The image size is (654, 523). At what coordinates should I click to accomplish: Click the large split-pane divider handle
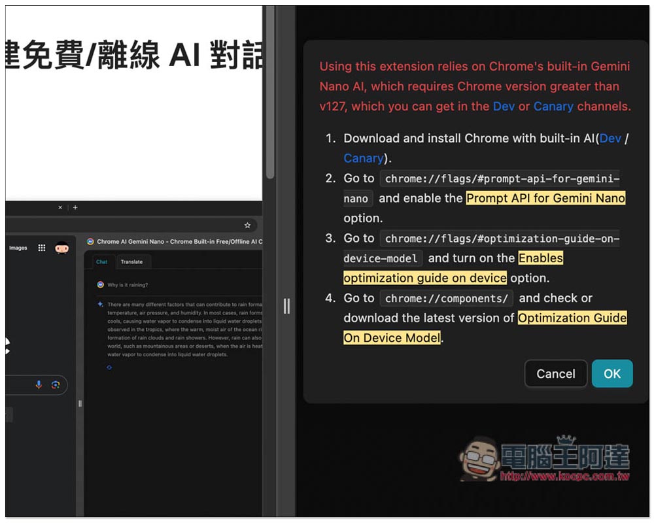286,306
